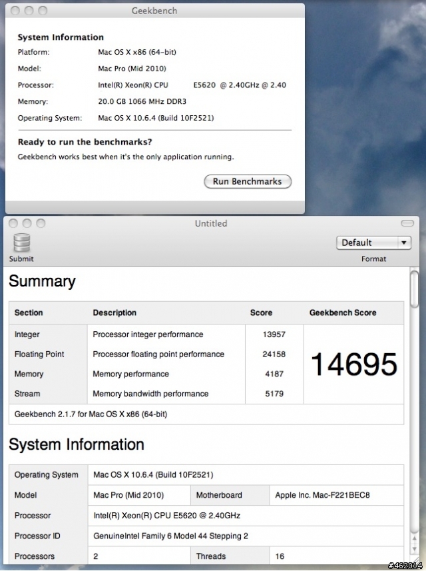Click 'Geekbench 2.1.7 for Mac OS X x86 (64-bit)' text

pyautogui.click(x=91, y=414)
